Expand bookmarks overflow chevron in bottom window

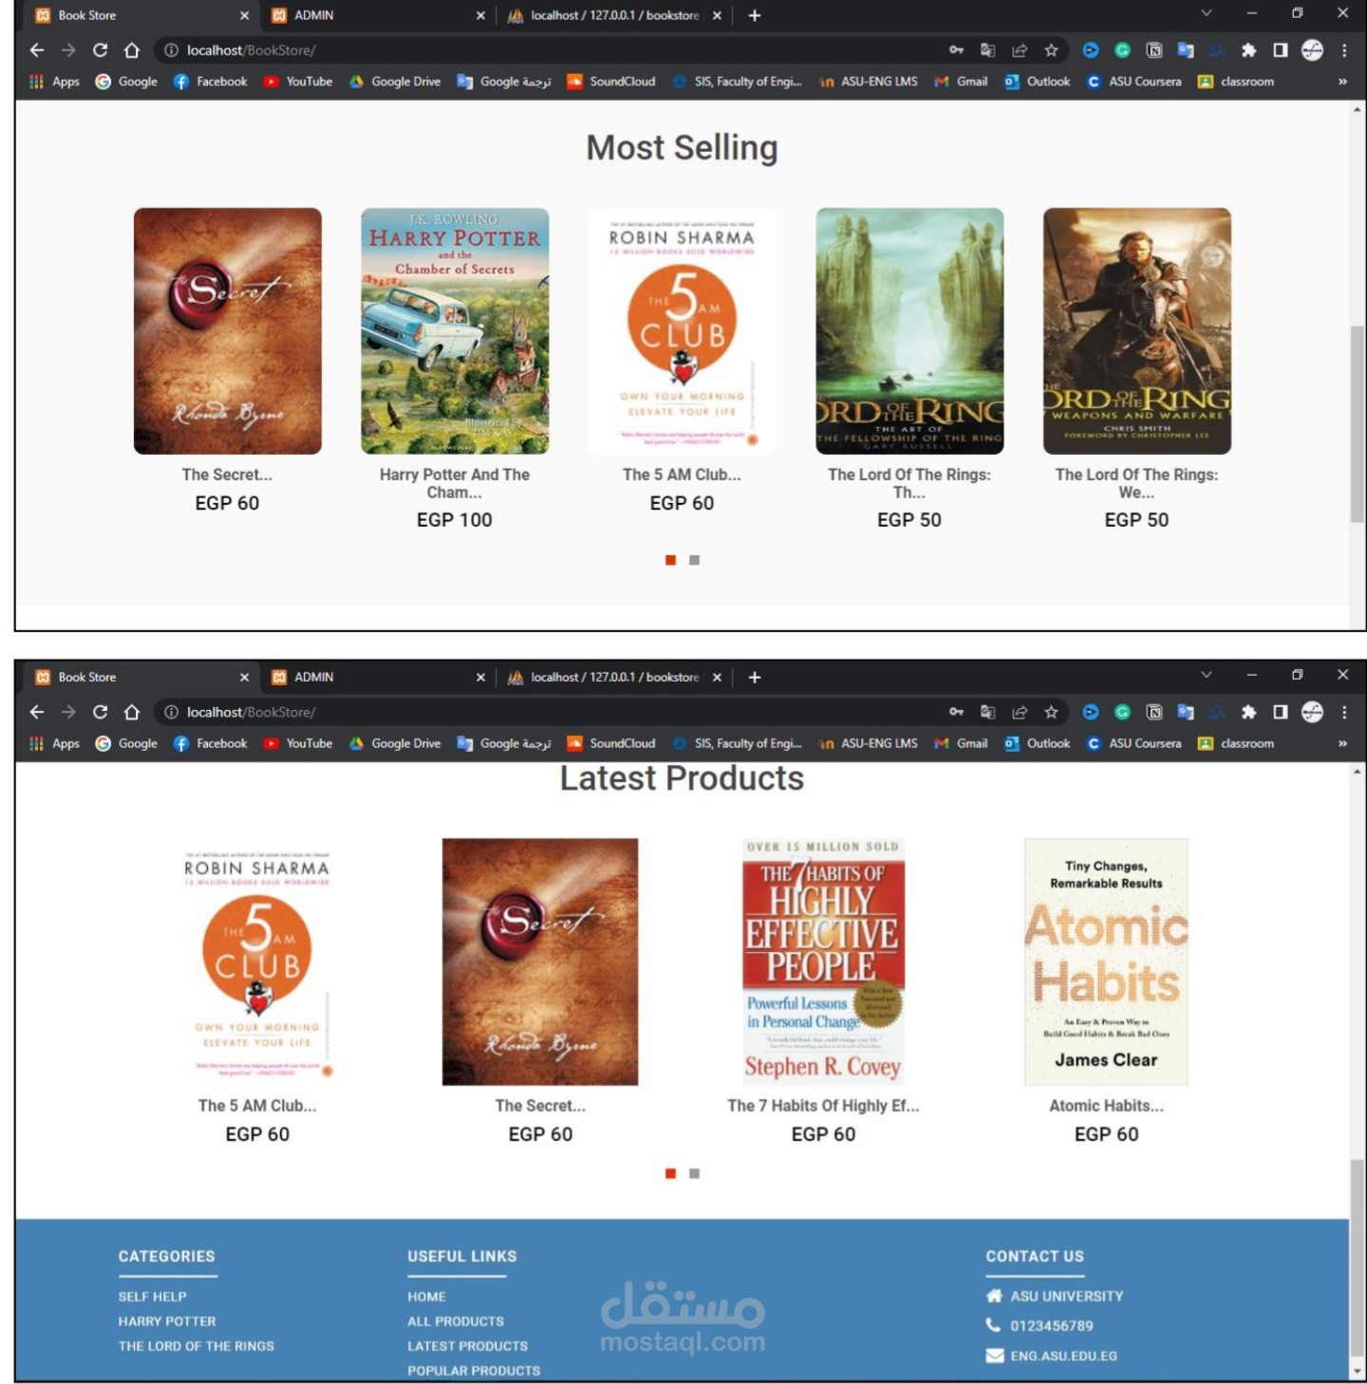[1342, 743]
